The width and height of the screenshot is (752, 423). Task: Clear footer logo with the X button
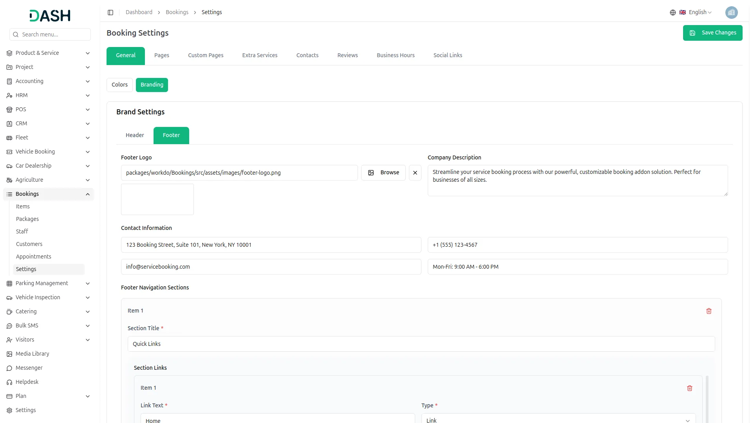coord(415,173)
